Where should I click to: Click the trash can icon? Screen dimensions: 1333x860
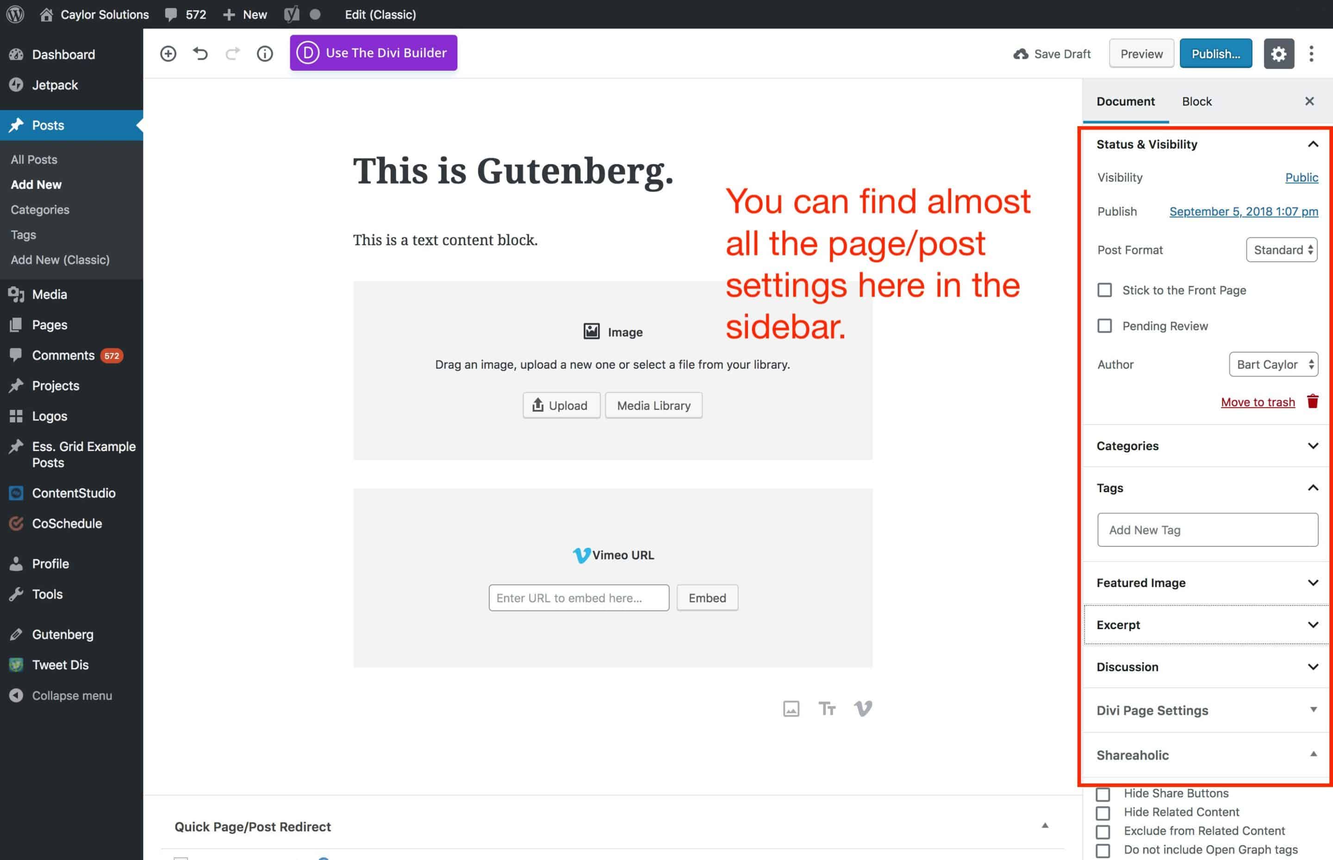(1312, 401)
